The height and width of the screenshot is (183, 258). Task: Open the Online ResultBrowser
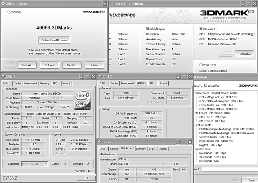click(x=54, y=40)
